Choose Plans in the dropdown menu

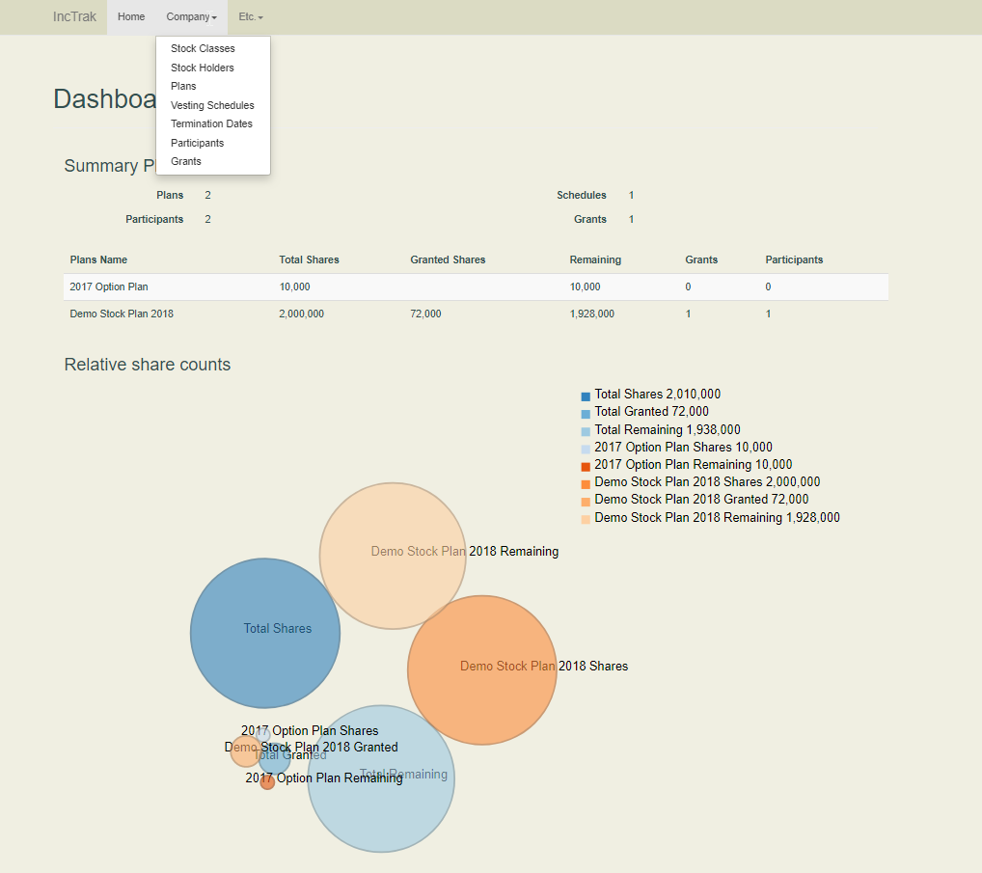pos(183,86)
